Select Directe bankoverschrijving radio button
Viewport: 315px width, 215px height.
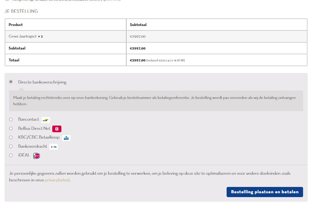[x=11, y=82]
